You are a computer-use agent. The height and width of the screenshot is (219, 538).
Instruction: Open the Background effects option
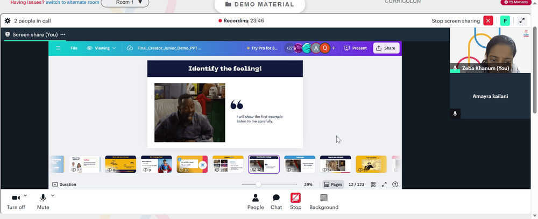pyautogui.click(x=324, y=201)
